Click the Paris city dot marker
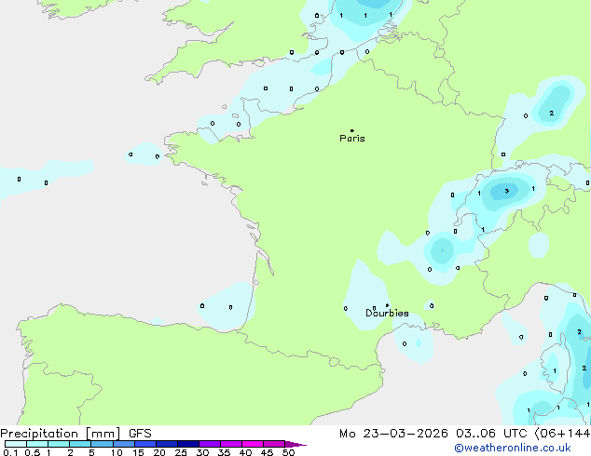Image resolution: width=591 pixels, height=456 pixels. [352, 130]
